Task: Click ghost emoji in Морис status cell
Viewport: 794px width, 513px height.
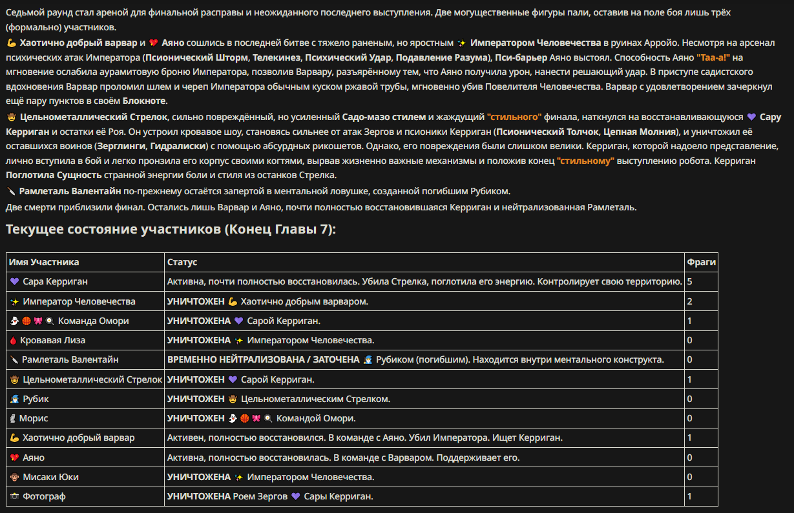Action: [233, 418]
